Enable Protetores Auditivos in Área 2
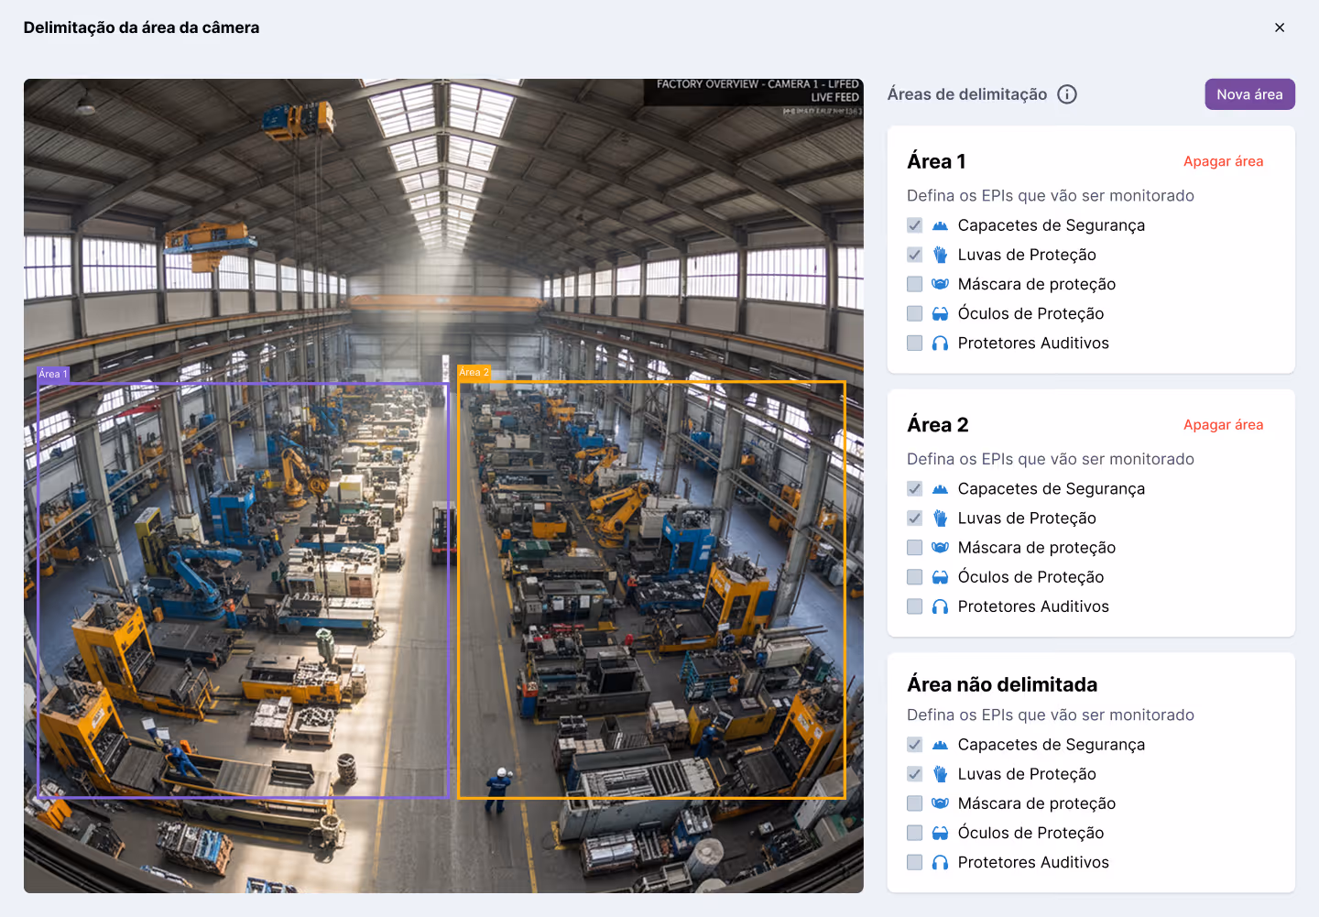This screenshot has width=1319, height=917. pos(914,606)
